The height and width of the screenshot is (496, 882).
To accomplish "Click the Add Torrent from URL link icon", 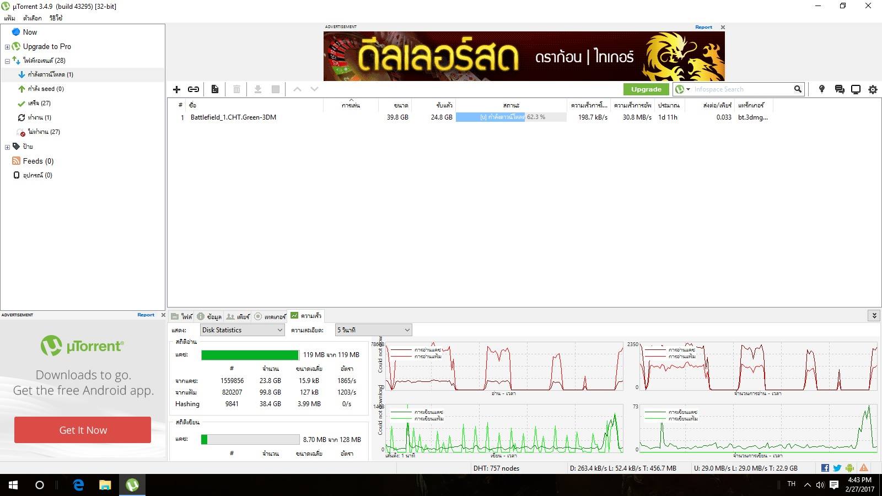I will pyautogui.click(x=193, y=89).
